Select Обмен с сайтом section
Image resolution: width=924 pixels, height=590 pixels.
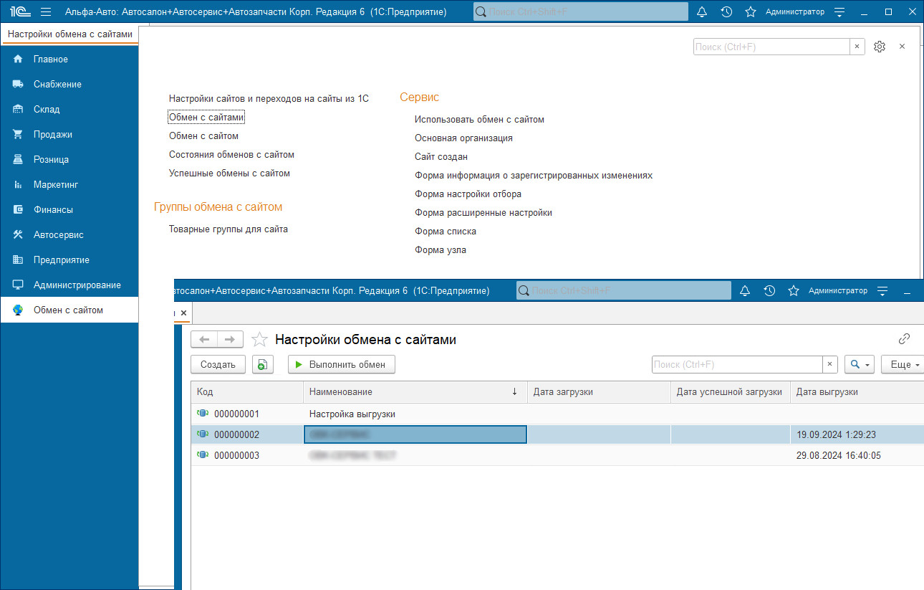[68, 310]
